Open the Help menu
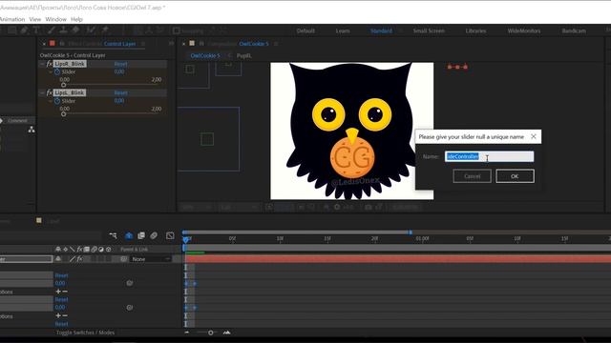Viewport: 611px width, 343px height. (76, 19)
